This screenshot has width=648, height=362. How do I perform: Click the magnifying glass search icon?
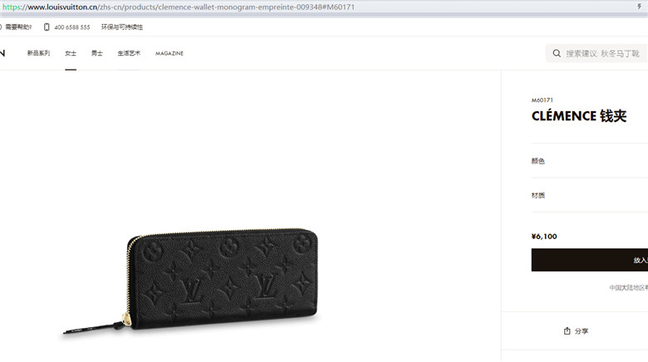point(557,53)
